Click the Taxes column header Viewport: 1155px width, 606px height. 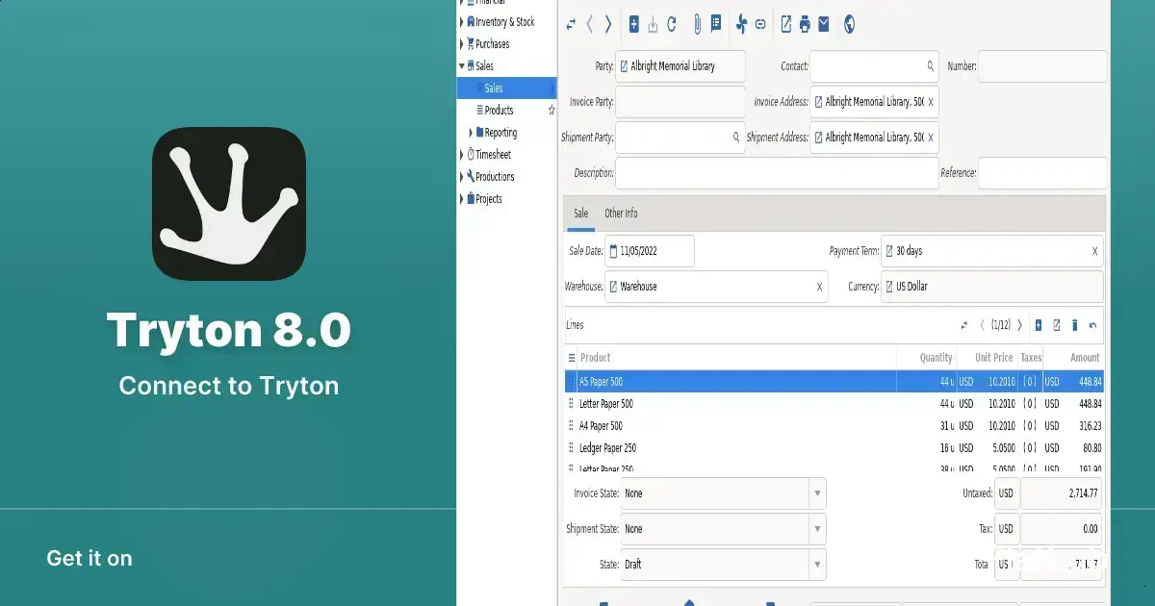pos(1031,358)
